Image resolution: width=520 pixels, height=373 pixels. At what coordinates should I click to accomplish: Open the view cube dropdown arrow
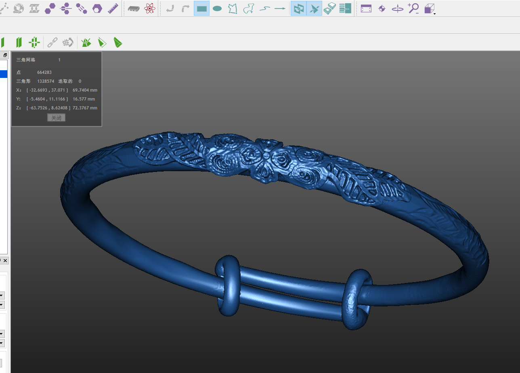point(434,14)
